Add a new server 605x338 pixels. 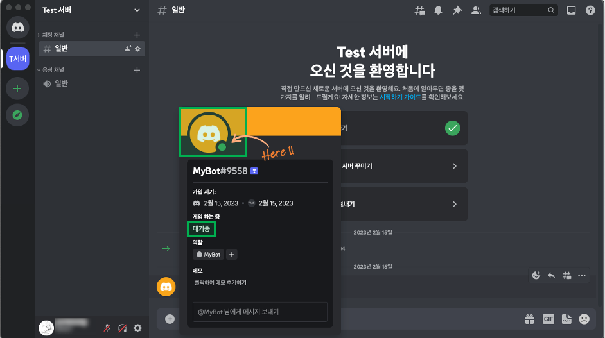[17, 89]
